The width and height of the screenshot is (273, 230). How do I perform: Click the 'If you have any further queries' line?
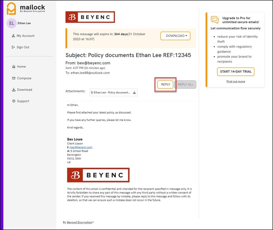99,120
